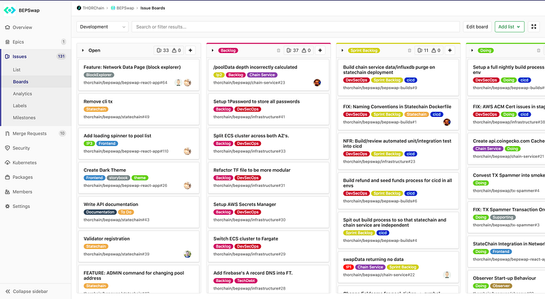
Task: Open the Packages sidebar icon
Action: click(7, 177)
